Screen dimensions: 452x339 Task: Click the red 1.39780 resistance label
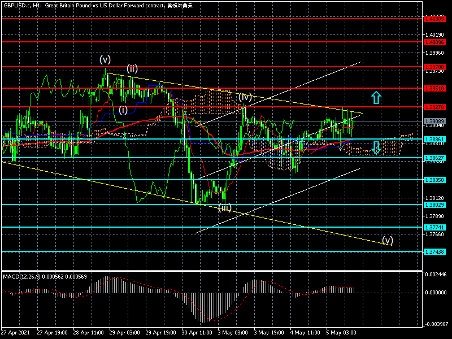(434, 67)
